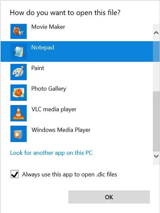Image resolution: width=160 pixels, height=213 pixels.
Task: Pick Photo Gallery from the list
Action: 77,93
